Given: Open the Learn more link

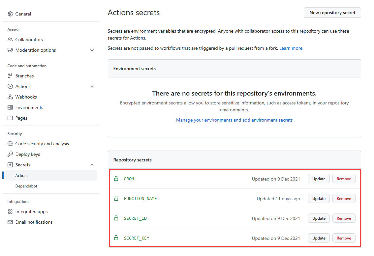Looking at the screenshot, I should [291, 48].
